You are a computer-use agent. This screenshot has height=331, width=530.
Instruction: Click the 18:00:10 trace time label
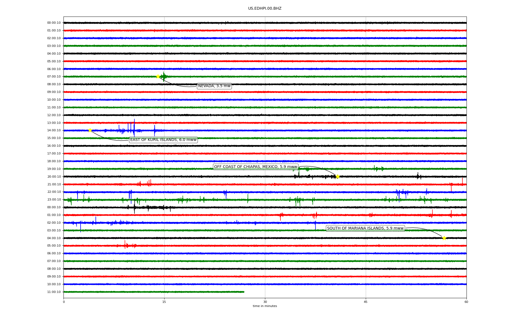(x=54, y=161)
